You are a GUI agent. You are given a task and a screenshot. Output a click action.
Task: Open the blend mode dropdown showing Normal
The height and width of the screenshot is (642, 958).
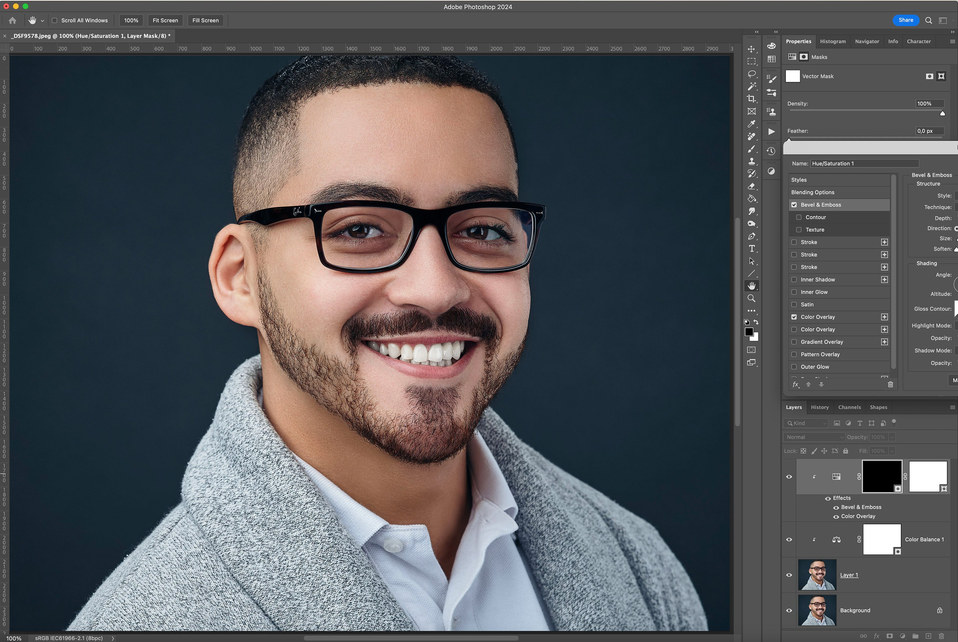[813, 437]
